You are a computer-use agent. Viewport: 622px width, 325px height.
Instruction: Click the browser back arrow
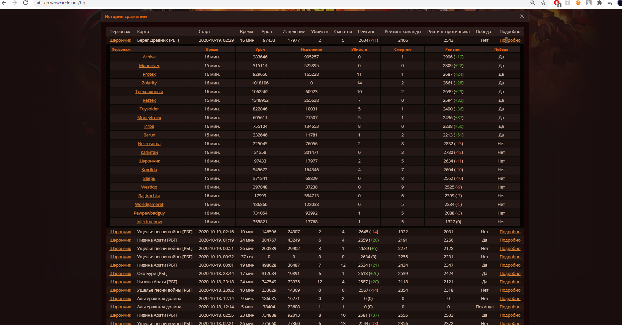[x=4, y=3]
